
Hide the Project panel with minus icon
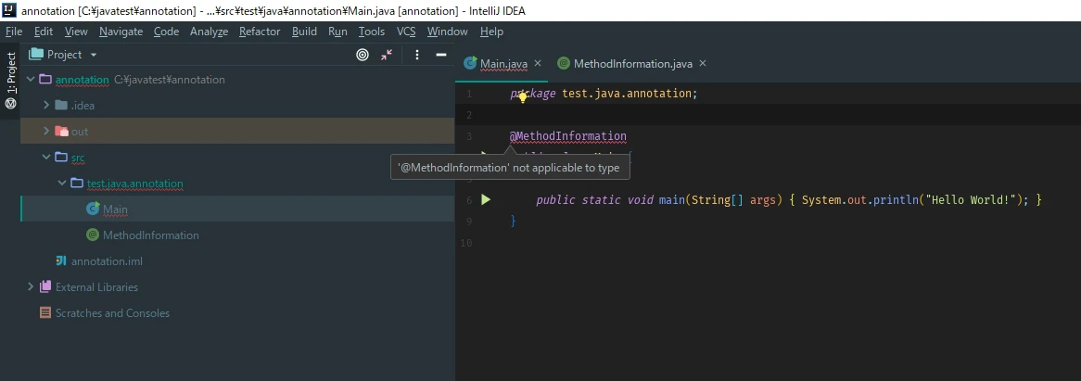click(x=441, y=55)
